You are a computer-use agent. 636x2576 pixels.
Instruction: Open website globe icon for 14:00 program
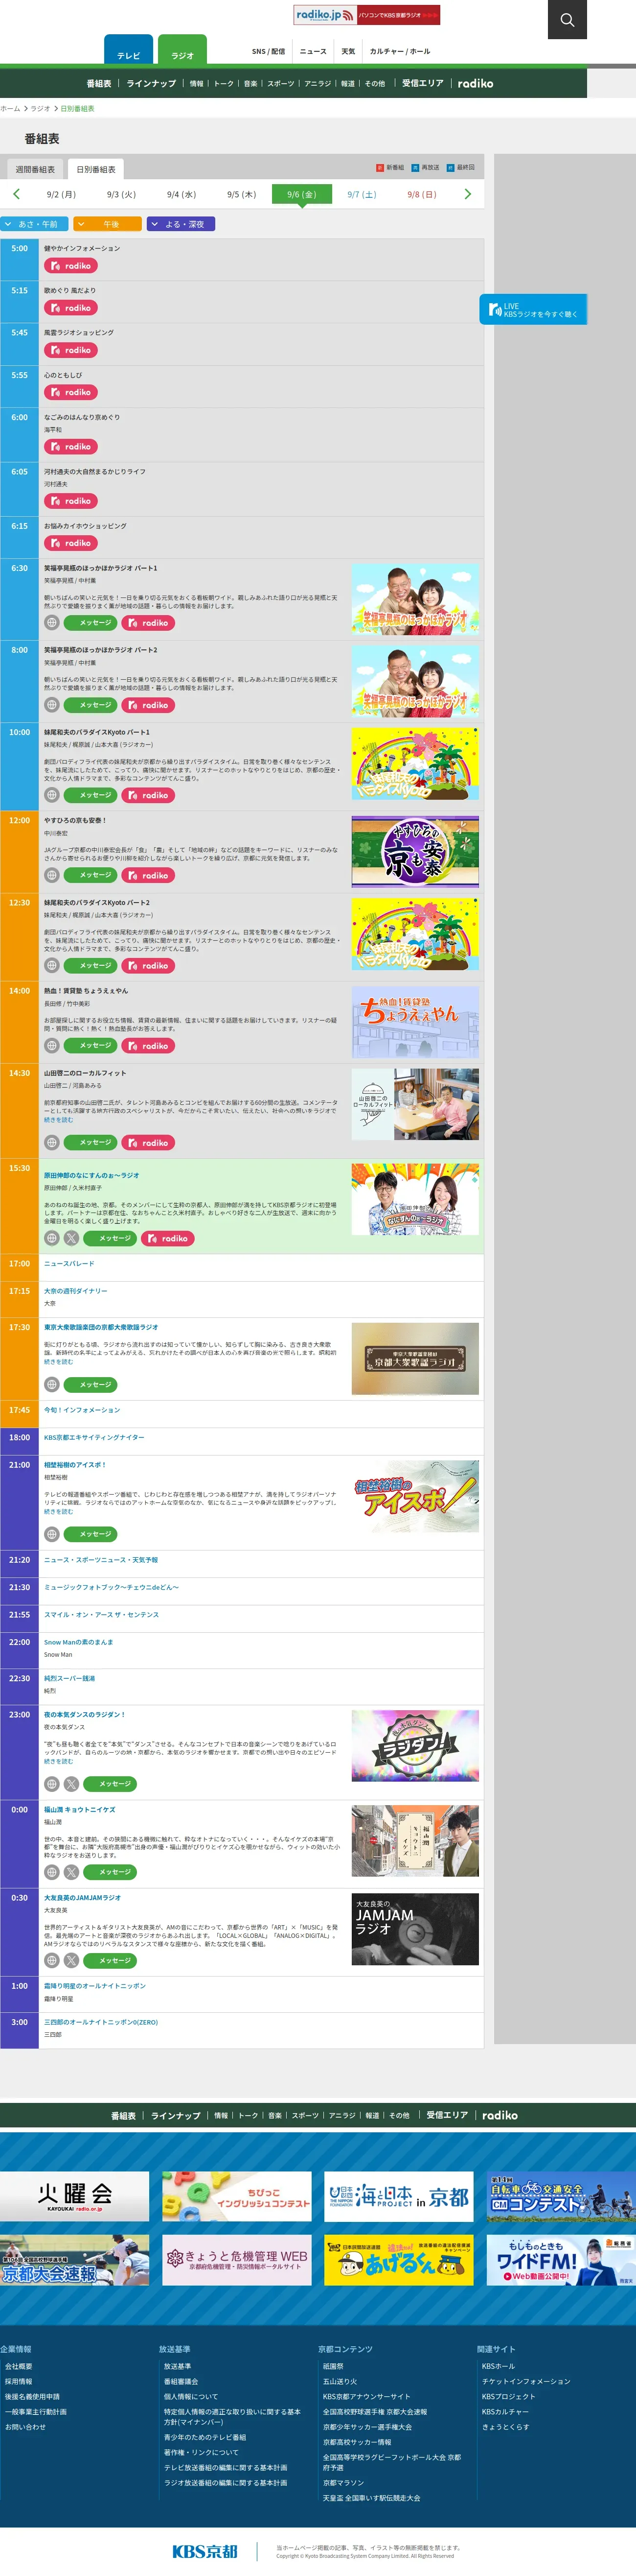pyautogui.click(x=52, y=1045)
